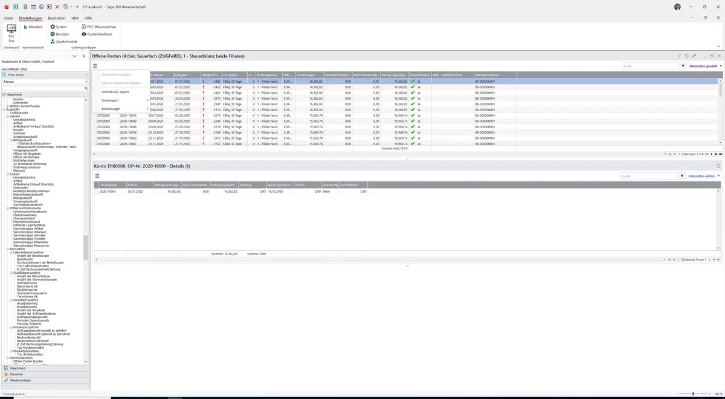This screenshot has height=399, width=725.
Task: Open the Datensätze gewählt dropdown
Action: (705, 66)
